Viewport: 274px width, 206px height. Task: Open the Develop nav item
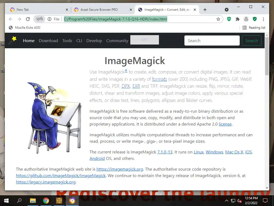[94, 41]
